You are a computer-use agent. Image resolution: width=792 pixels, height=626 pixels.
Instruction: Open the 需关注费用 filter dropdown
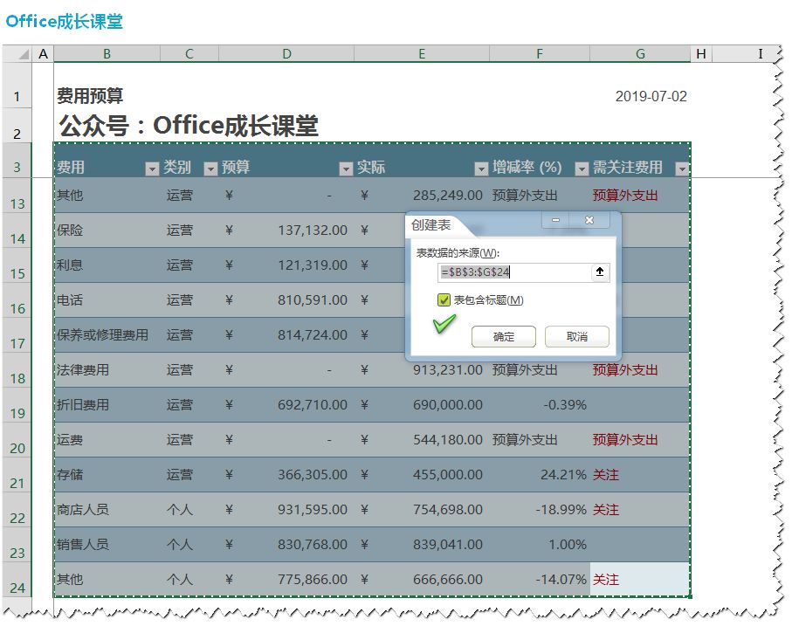(x=682, y=169)
